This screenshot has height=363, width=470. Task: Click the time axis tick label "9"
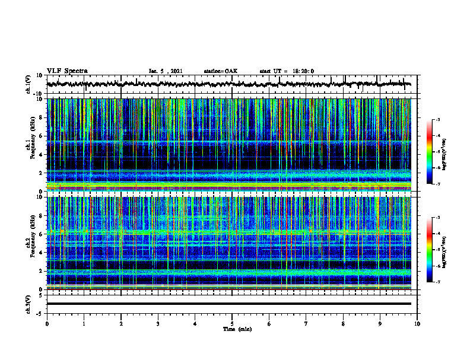click(x=380, y=324)
